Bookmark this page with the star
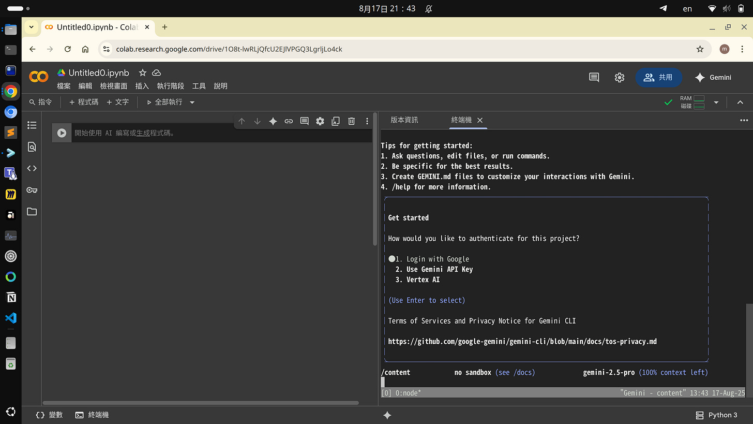The width and height of the screenshot is (753, 424). (x=700, y=49)
